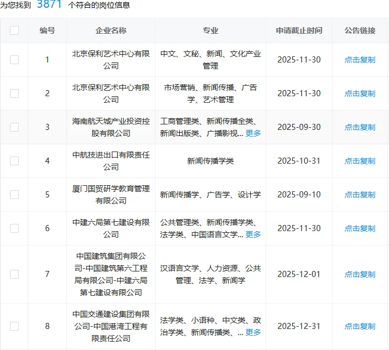Copy link for 中航技进出口有限责任公司

pos(360,161)
